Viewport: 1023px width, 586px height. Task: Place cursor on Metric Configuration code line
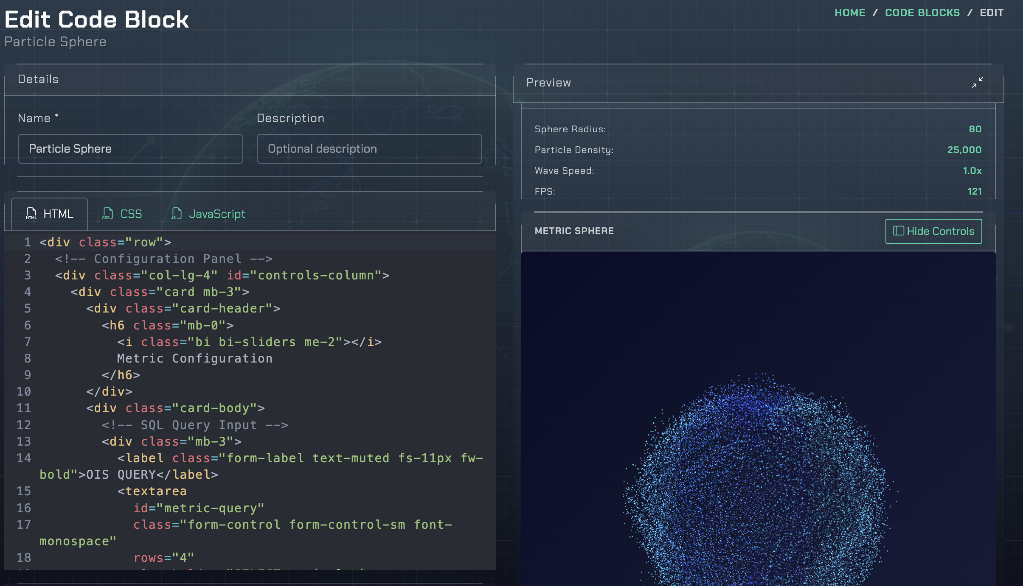[194, 358]
